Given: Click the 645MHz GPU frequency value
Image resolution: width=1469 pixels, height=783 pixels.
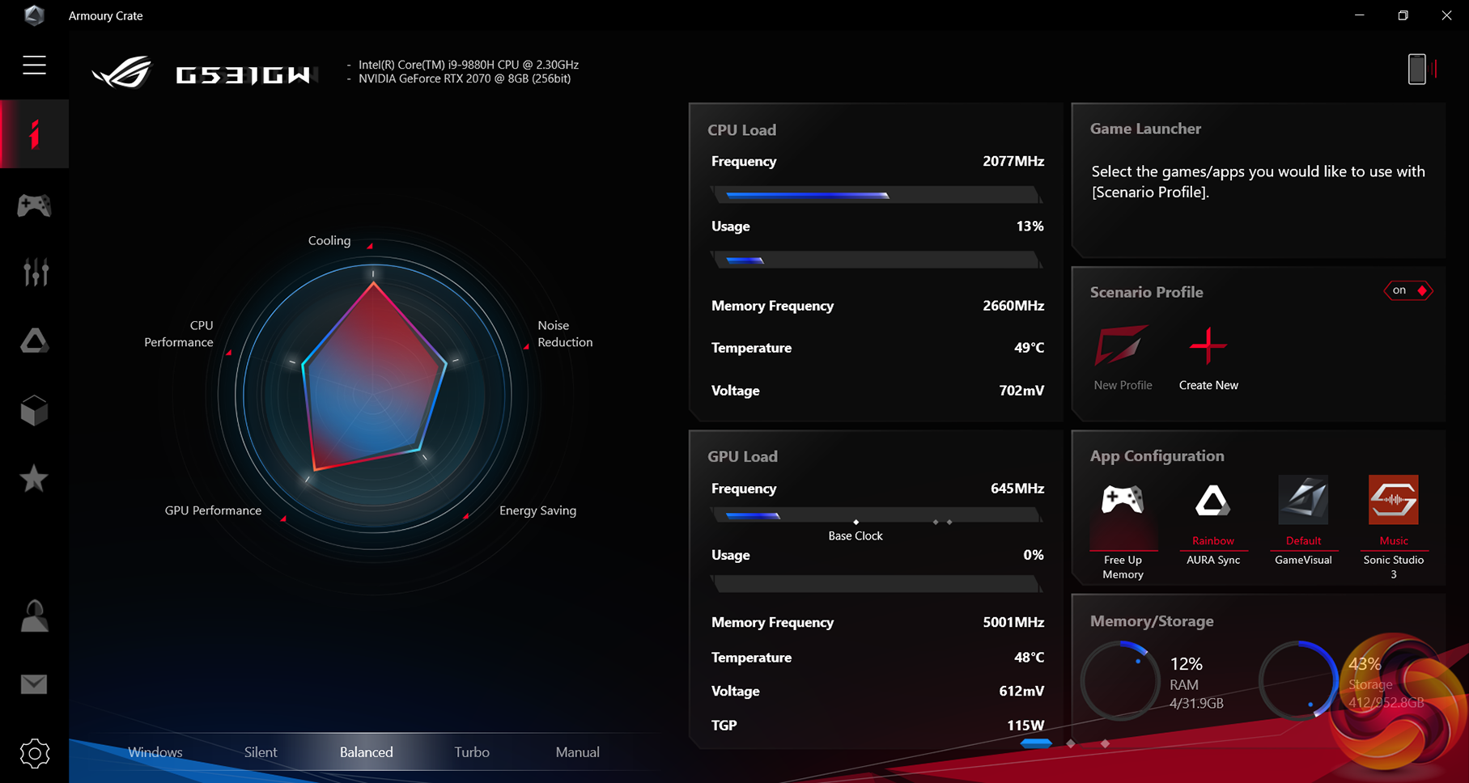Looking at the screenshot, I should point(1017,489).
